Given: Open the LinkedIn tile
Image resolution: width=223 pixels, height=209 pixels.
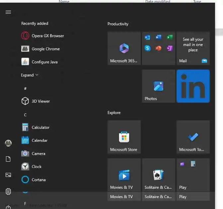Looking at the screenshot, I should pos(193,86).
